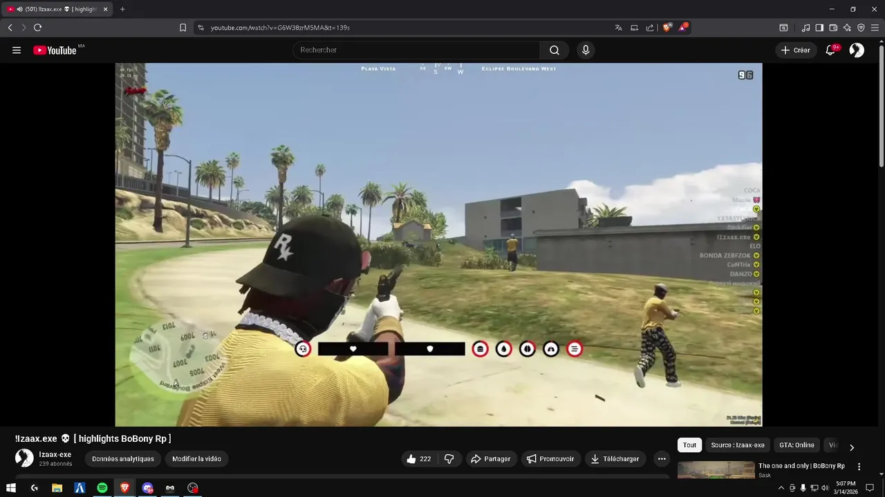This screenshot has width=885, height=497.
Task: Click the Télécharger download button
Action: click(x=615, y=459)
